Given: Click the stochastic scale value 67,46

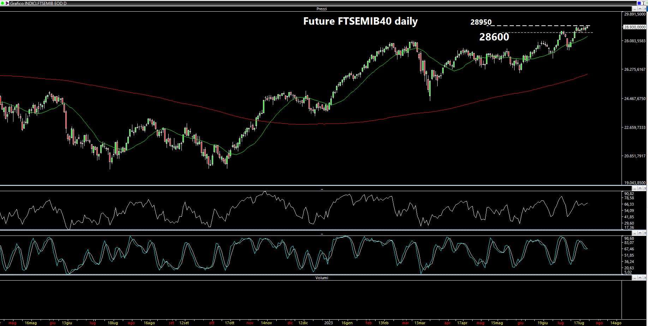Looking at the screenshot, I should click(629, 249).
